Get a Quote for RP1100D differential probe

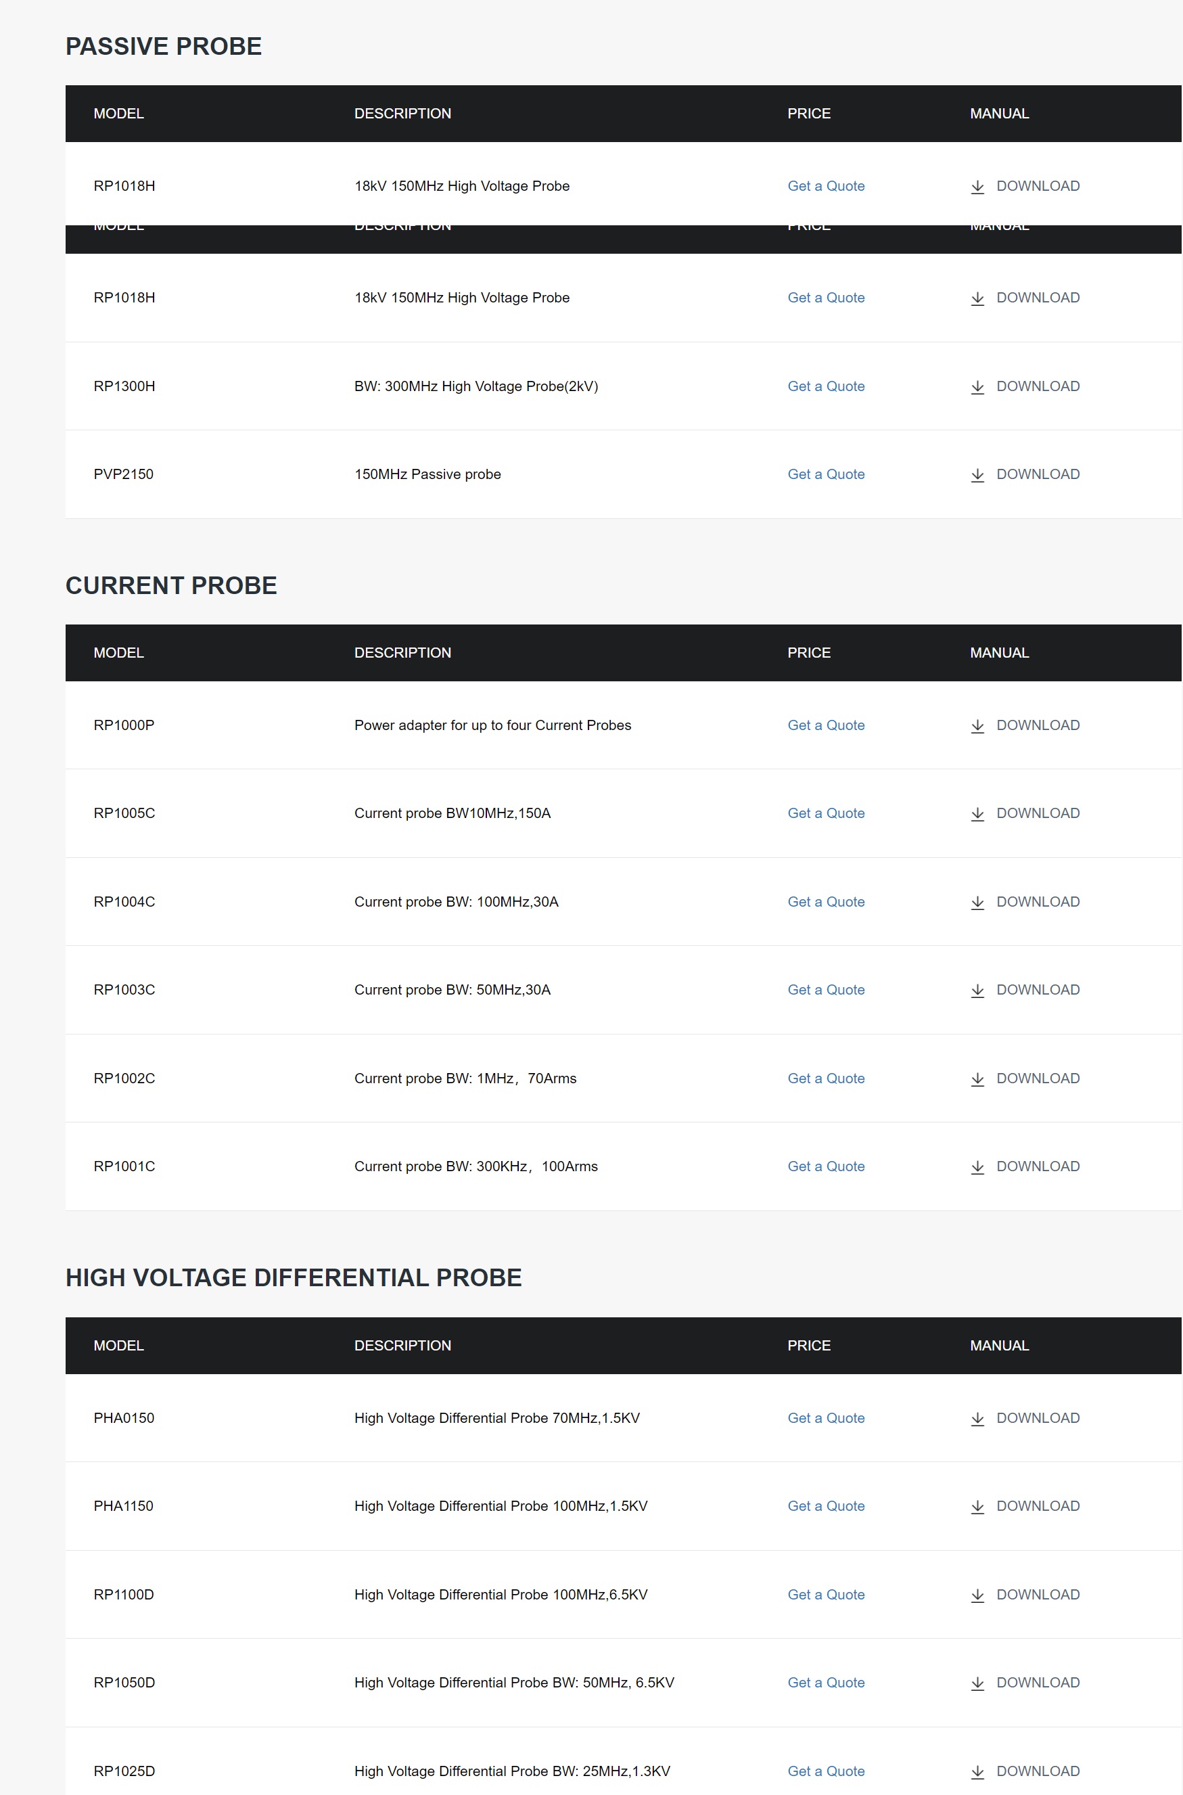826,1594
